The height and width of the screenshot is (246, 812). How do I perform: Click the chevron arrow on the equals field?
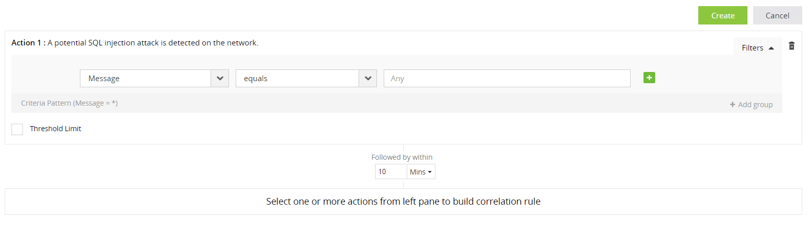click(368, 79)
